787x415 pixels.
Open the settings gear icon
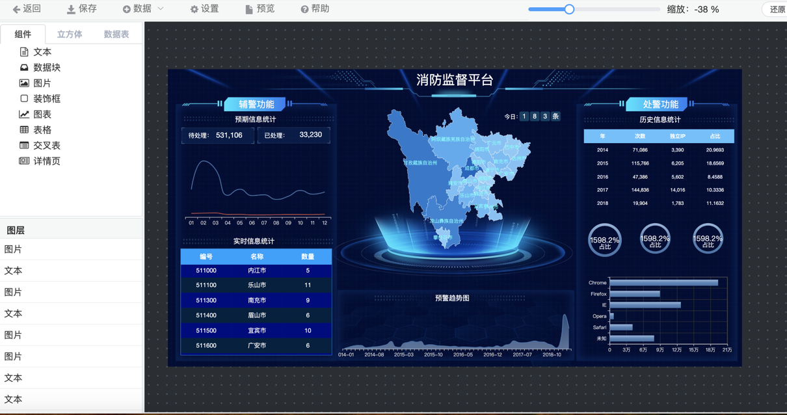click(194, 9)
